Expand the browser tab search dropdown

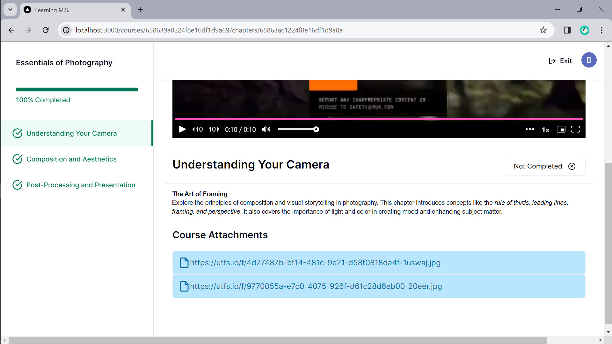click(x=10, y=10)
